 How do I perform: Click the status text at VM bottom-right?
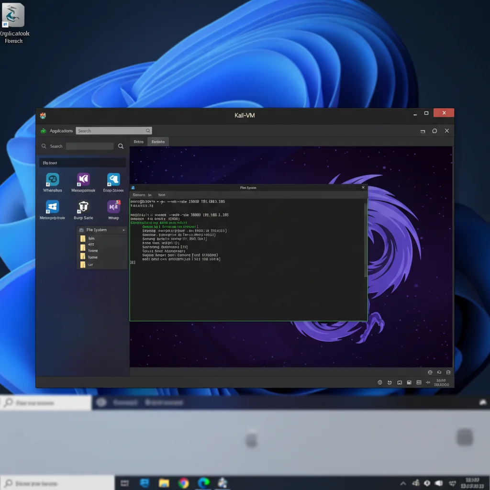pyautogui.click(x=441, y=382)
